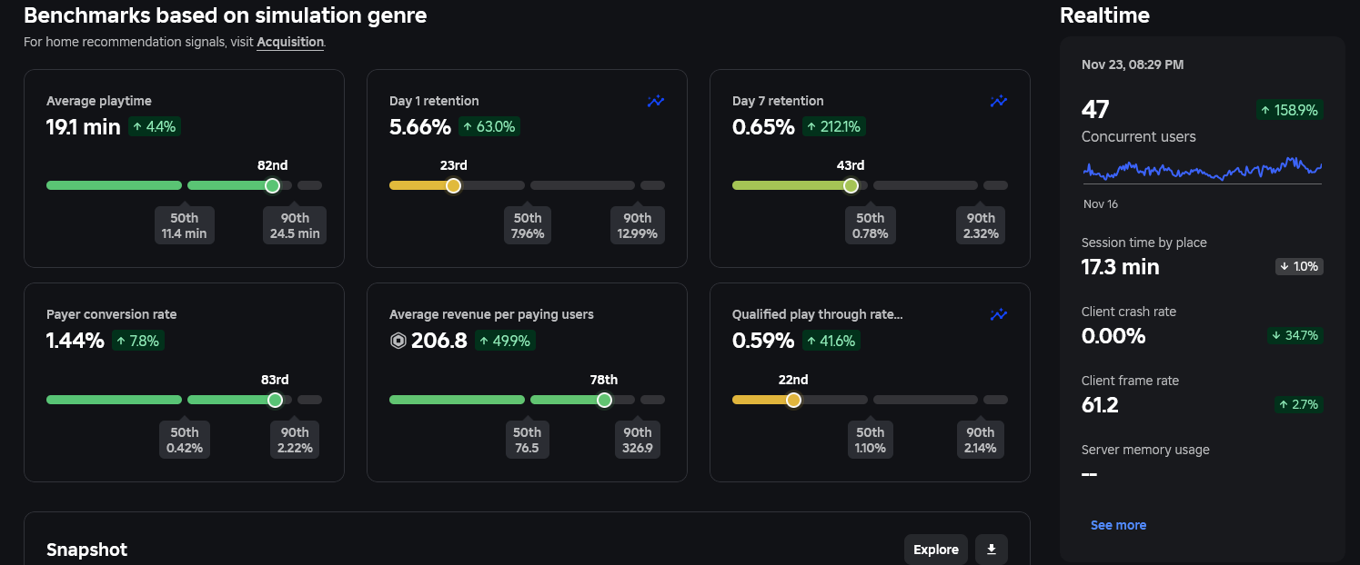
Task: Click the 78th percentile marker on revenue bar
Action: pyautogui.click(x=604, y=400)
